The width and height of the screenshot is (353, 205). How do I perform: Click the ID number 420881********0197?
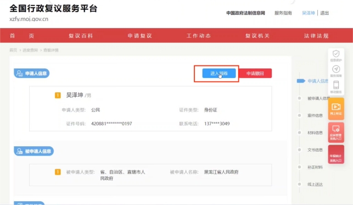(111, 124)
